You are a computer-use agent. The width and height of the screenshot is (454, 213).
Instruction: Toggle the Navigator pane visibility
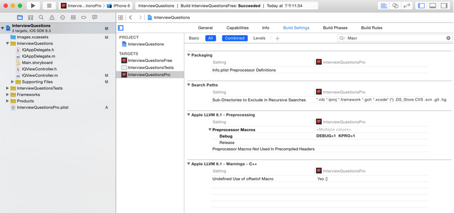[x=422, y=6]
